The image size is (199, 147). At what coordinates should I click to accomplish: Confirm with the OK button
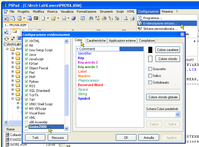click(x=126, y=137)
